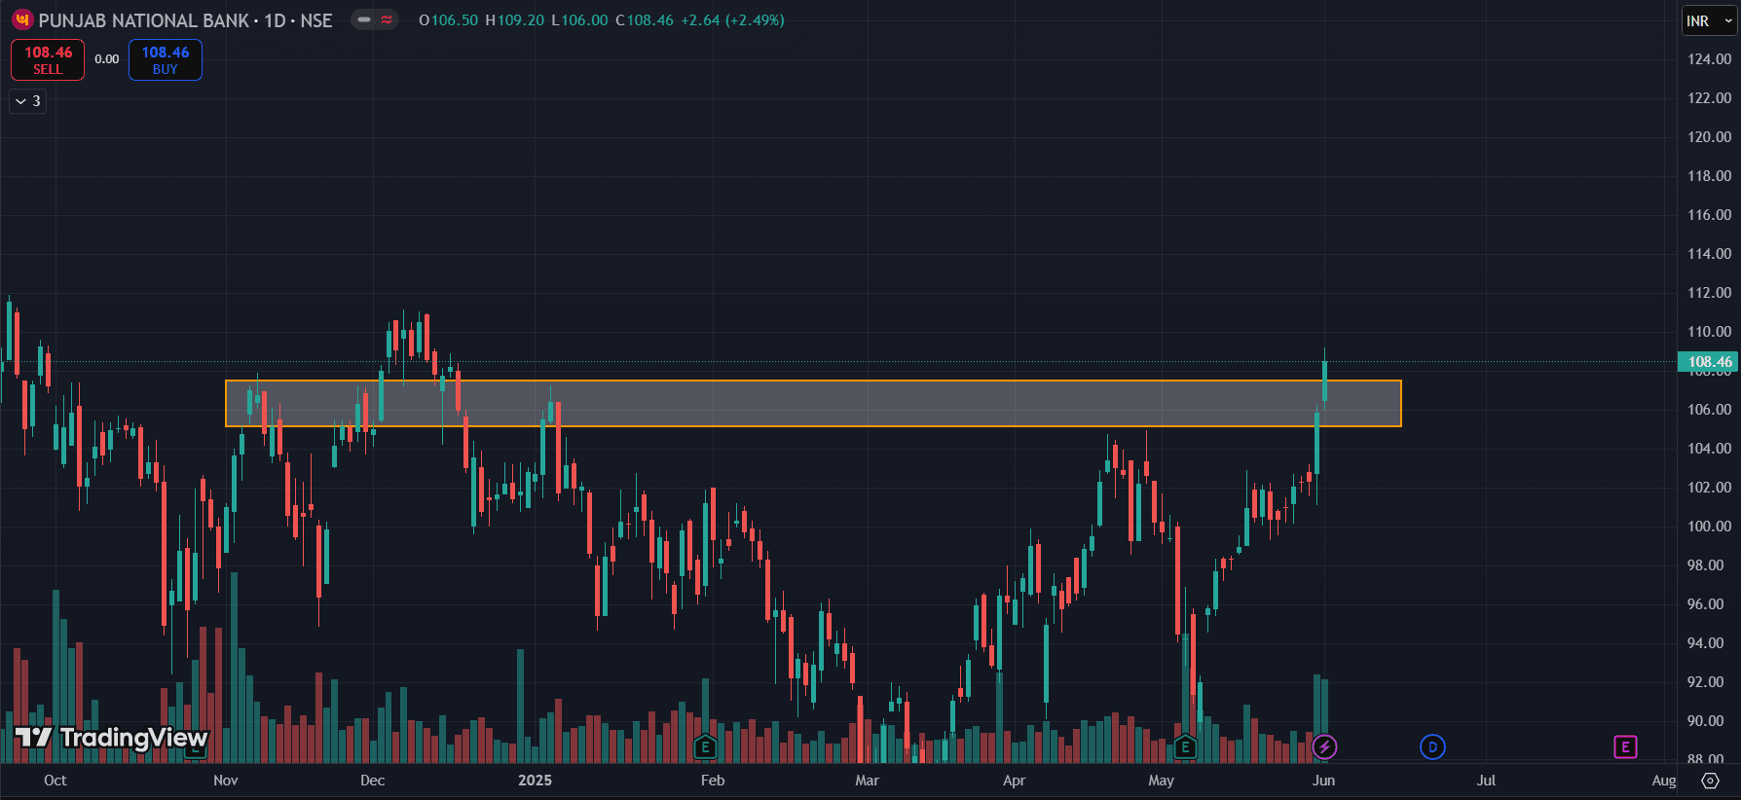Click the BUY 108.46 button

(x=166, y=59)
